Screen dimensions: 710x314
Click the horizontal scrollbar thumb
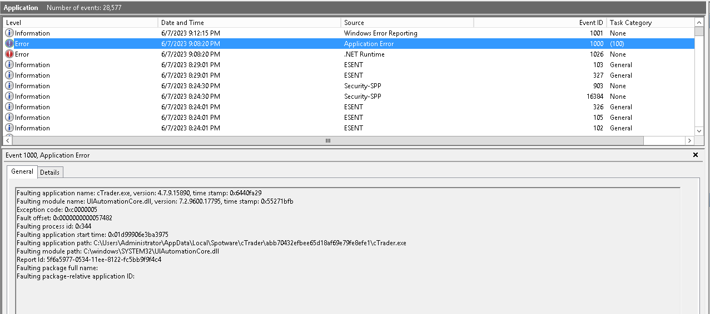click(x=328, y=141)
